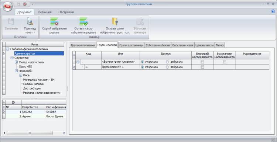The width and height of the screenshot is (277, 142).
Task: Select Забранен for Всички групи клиенти
Action: click(x=167, y=62)
